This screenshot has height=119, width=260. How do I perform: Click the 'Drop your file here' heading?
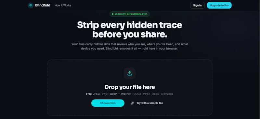tap(129, 87)
